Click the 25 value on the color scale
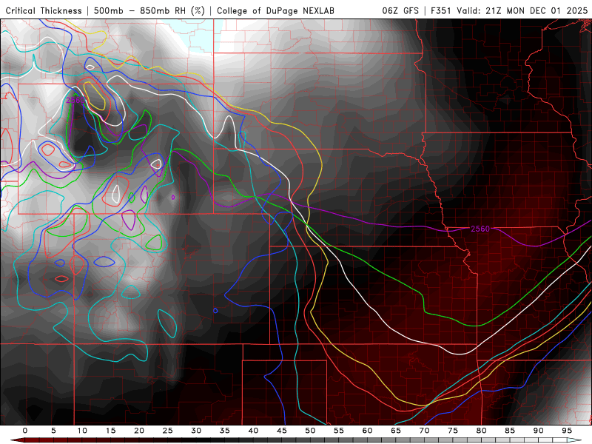Viewport: 592px width, 444px height. pyautogui.click(x=168, y=431)
